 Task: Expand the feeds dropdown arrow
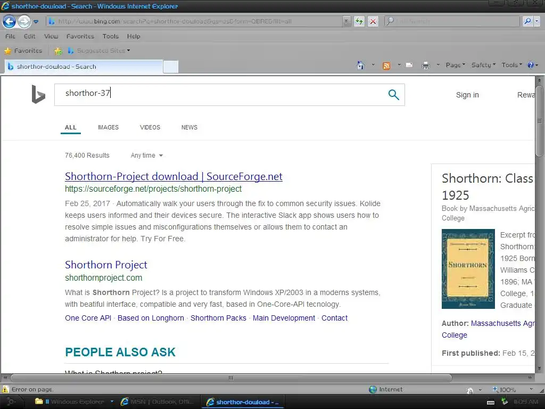(399, 65)
